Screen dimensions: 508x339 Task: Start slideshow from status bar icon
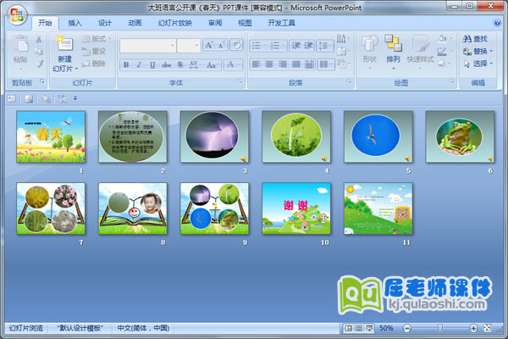[x=368, y=328]
